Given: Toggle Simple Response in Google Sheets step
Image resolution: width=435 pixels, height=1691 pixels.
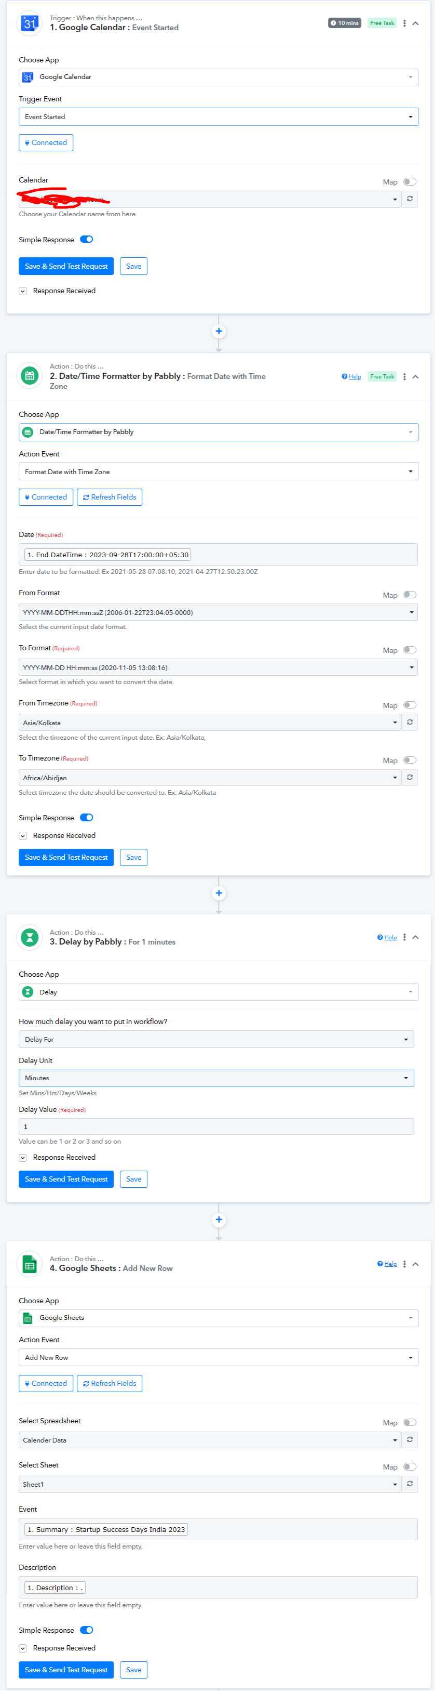Looking at the screenshot, I should (x=87, y=1630).
